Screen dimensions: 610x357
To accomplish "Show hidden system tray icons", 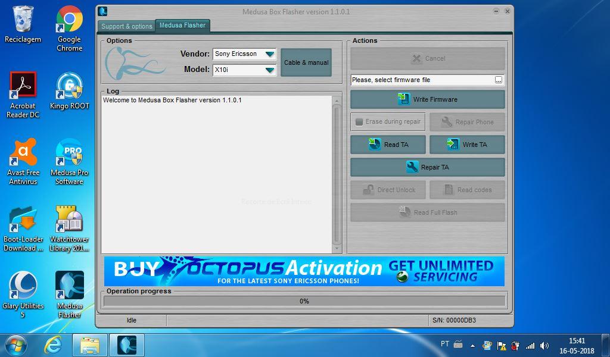I will click(x=472, y=345).
